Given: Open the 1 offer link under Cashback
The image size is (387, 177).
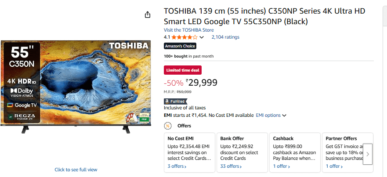Looking at the screenshot, I should [282, 166].
